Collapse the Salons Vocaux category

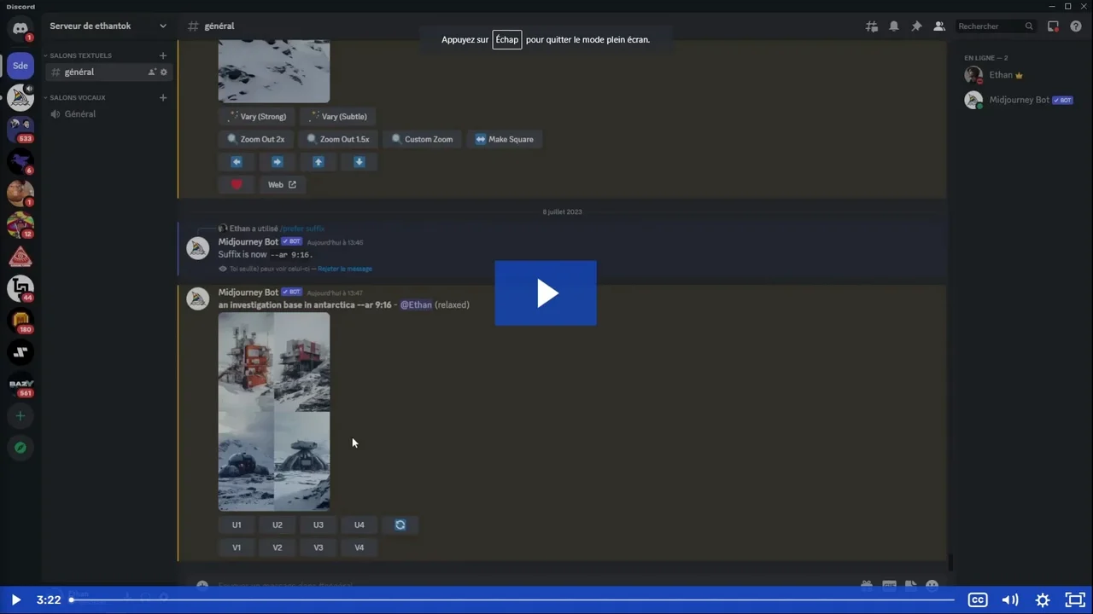[x=77, y=97]
